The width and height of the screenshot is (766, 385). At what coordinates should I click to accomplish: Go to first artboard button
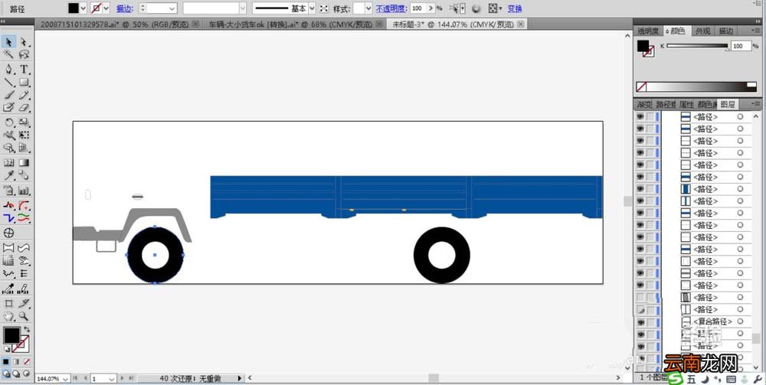coord(76,378)
